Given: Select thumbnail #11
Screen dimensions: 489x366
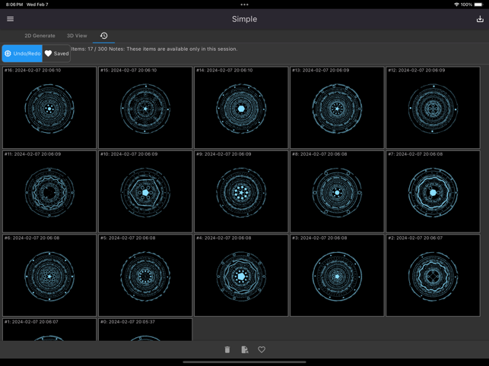Looking at the screenshot, I should pos(49,191).
